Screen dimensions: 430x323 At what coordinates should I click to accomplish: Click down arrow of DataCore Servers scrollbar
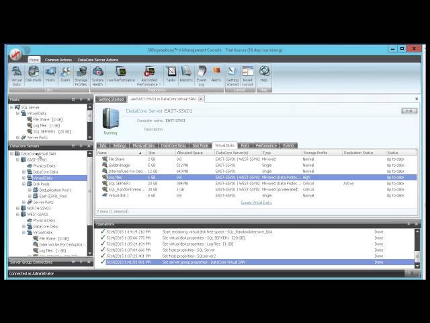(x=89, y=253)
